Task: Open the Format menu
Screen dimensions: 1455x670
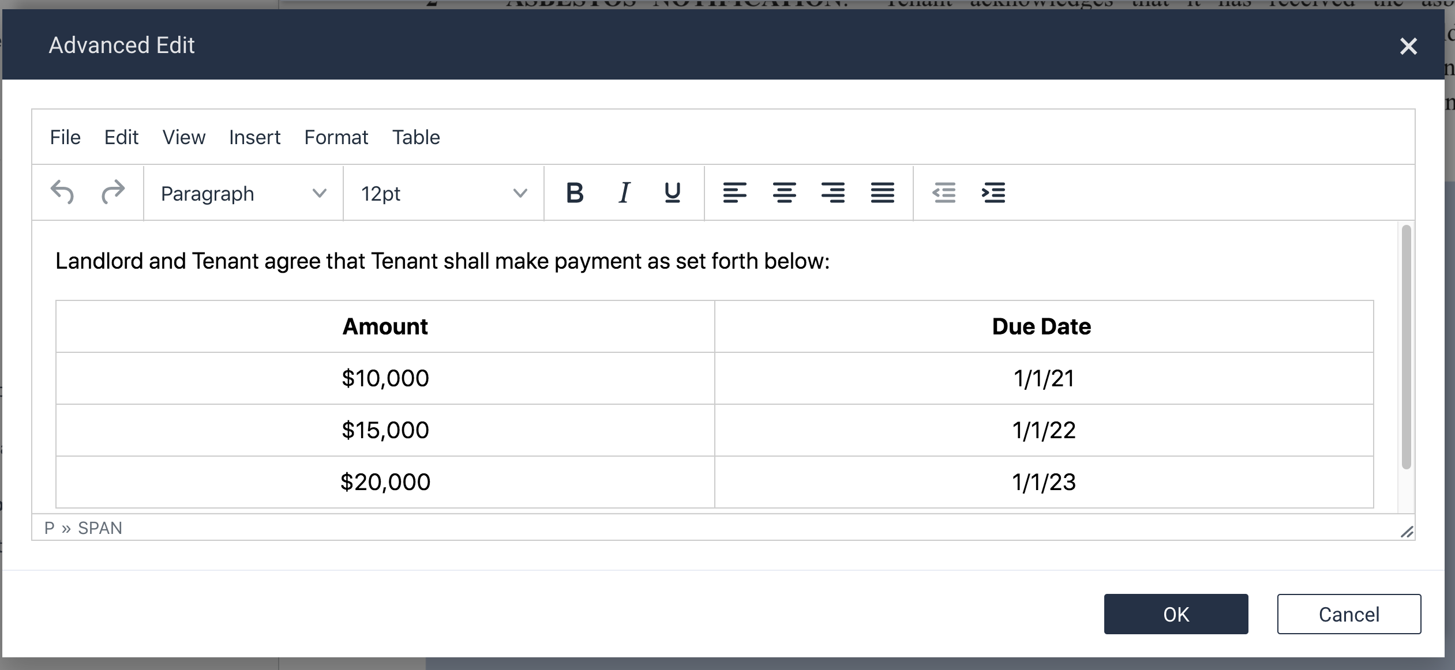Action: 336,137
